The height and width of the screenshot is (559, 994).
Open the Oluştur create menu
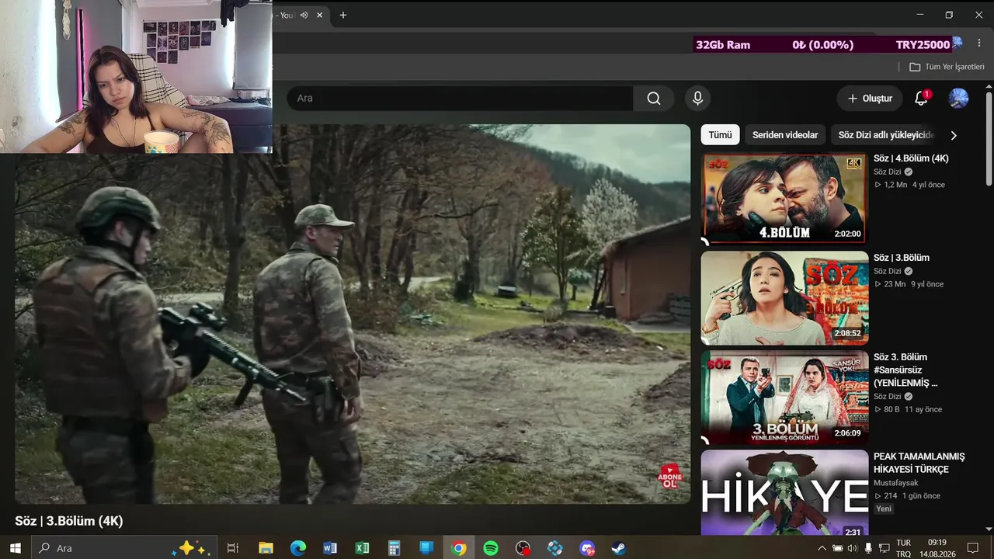pyautogui.click(x=870, y=99)
